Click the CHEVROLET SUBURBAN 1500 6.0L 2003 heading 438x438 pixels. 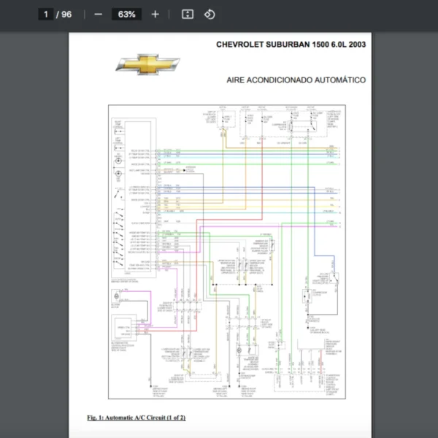(291, 45)
